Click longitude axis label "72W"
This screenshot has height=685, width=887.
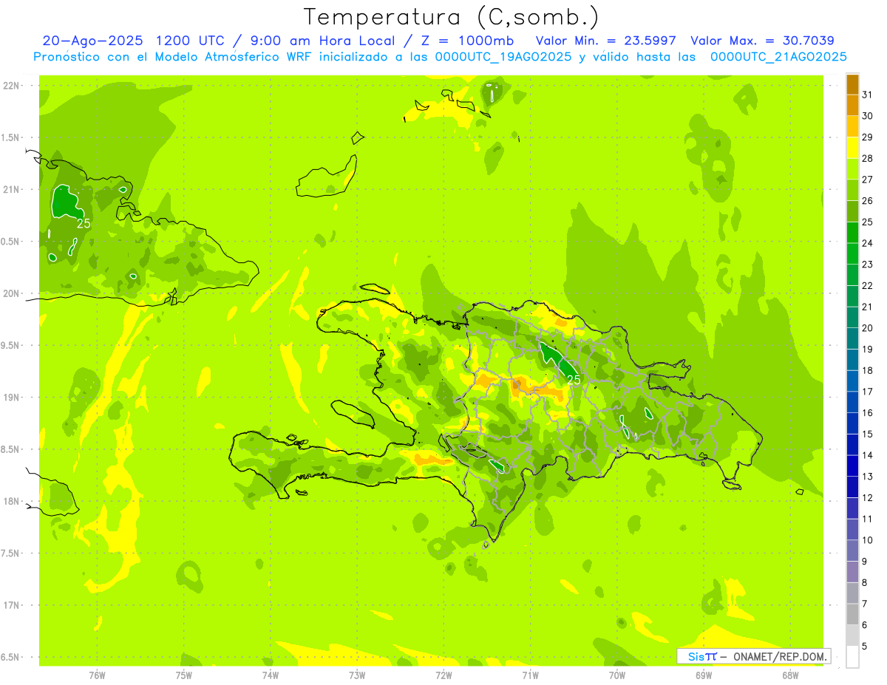click(444, 675)
